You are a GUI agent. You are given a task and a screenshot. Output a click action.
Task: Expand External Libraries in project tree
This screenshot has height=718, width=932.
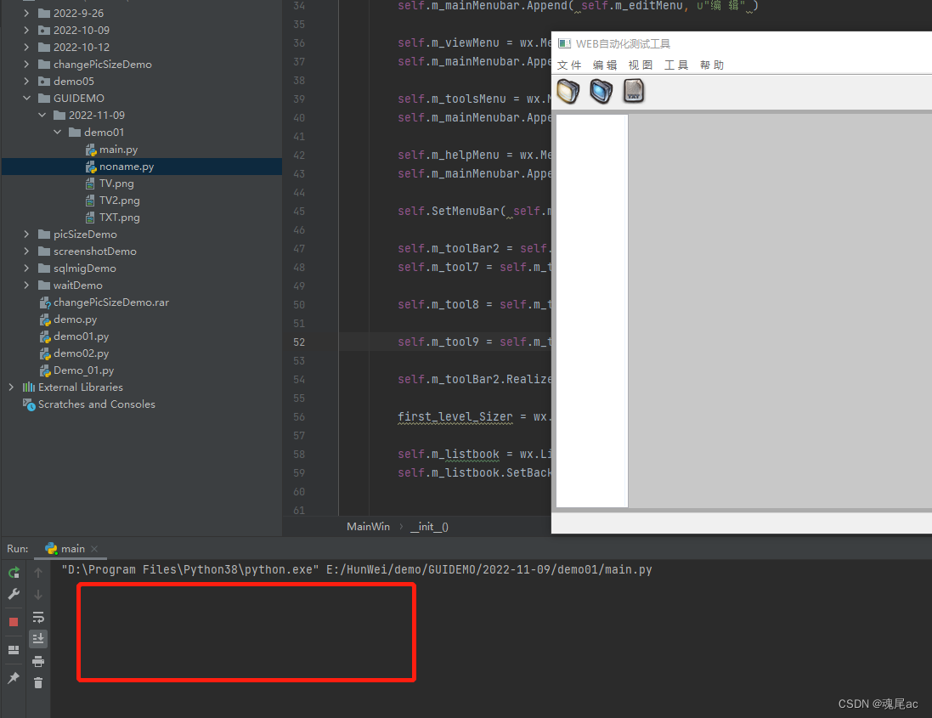(x=10, y=387)
